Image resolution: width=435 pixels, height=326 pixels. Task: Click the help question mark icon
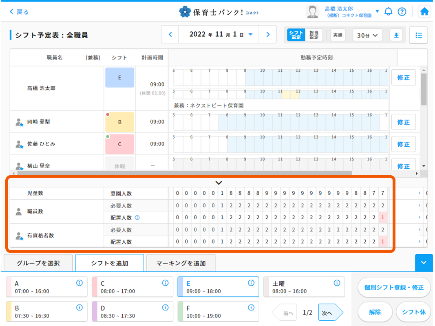click(402, 12)
